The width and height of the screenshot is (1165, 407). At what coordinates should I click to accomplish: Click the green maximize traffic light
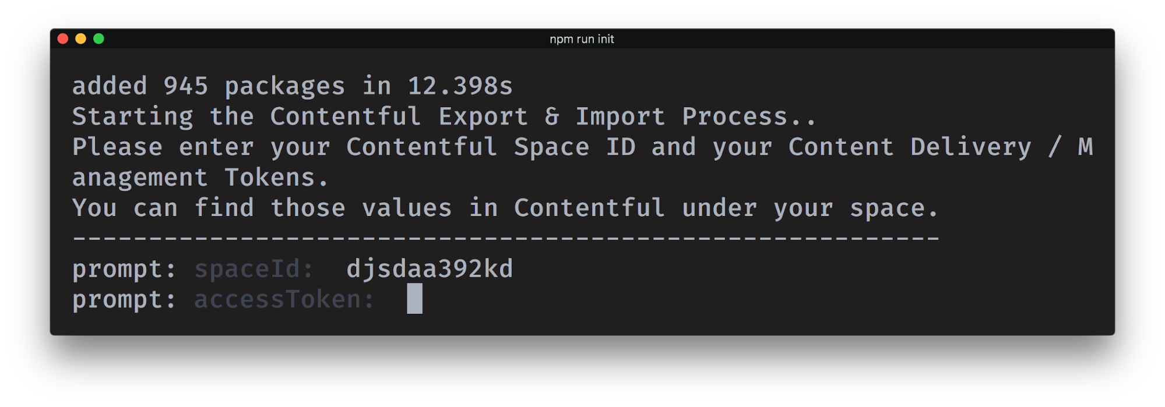[99, 39]
